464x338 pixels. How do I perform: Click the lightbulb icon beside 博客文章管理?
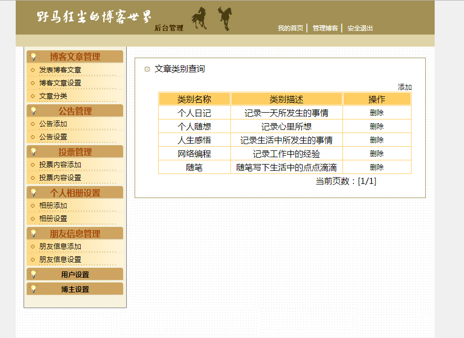pyautogui.click(x=34, y=56)
